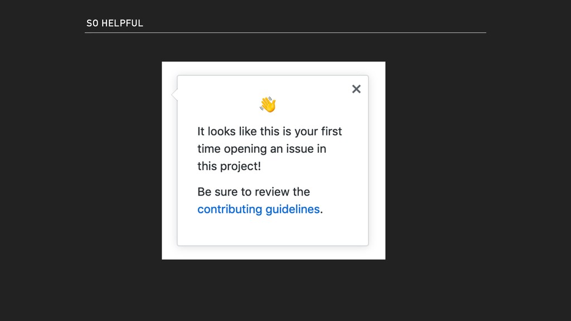This screenshot has height=321, width=571.
Task: Open the contributing guidelines link
Action: 259,210
